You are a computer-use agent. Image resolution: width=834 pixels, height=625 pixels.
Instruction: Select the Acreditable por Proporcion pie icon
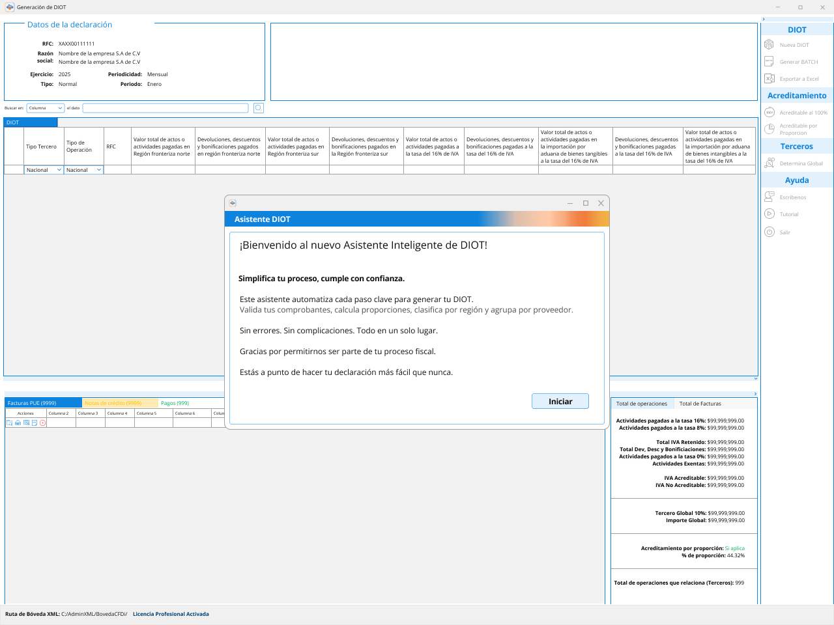tap(769, 129)
